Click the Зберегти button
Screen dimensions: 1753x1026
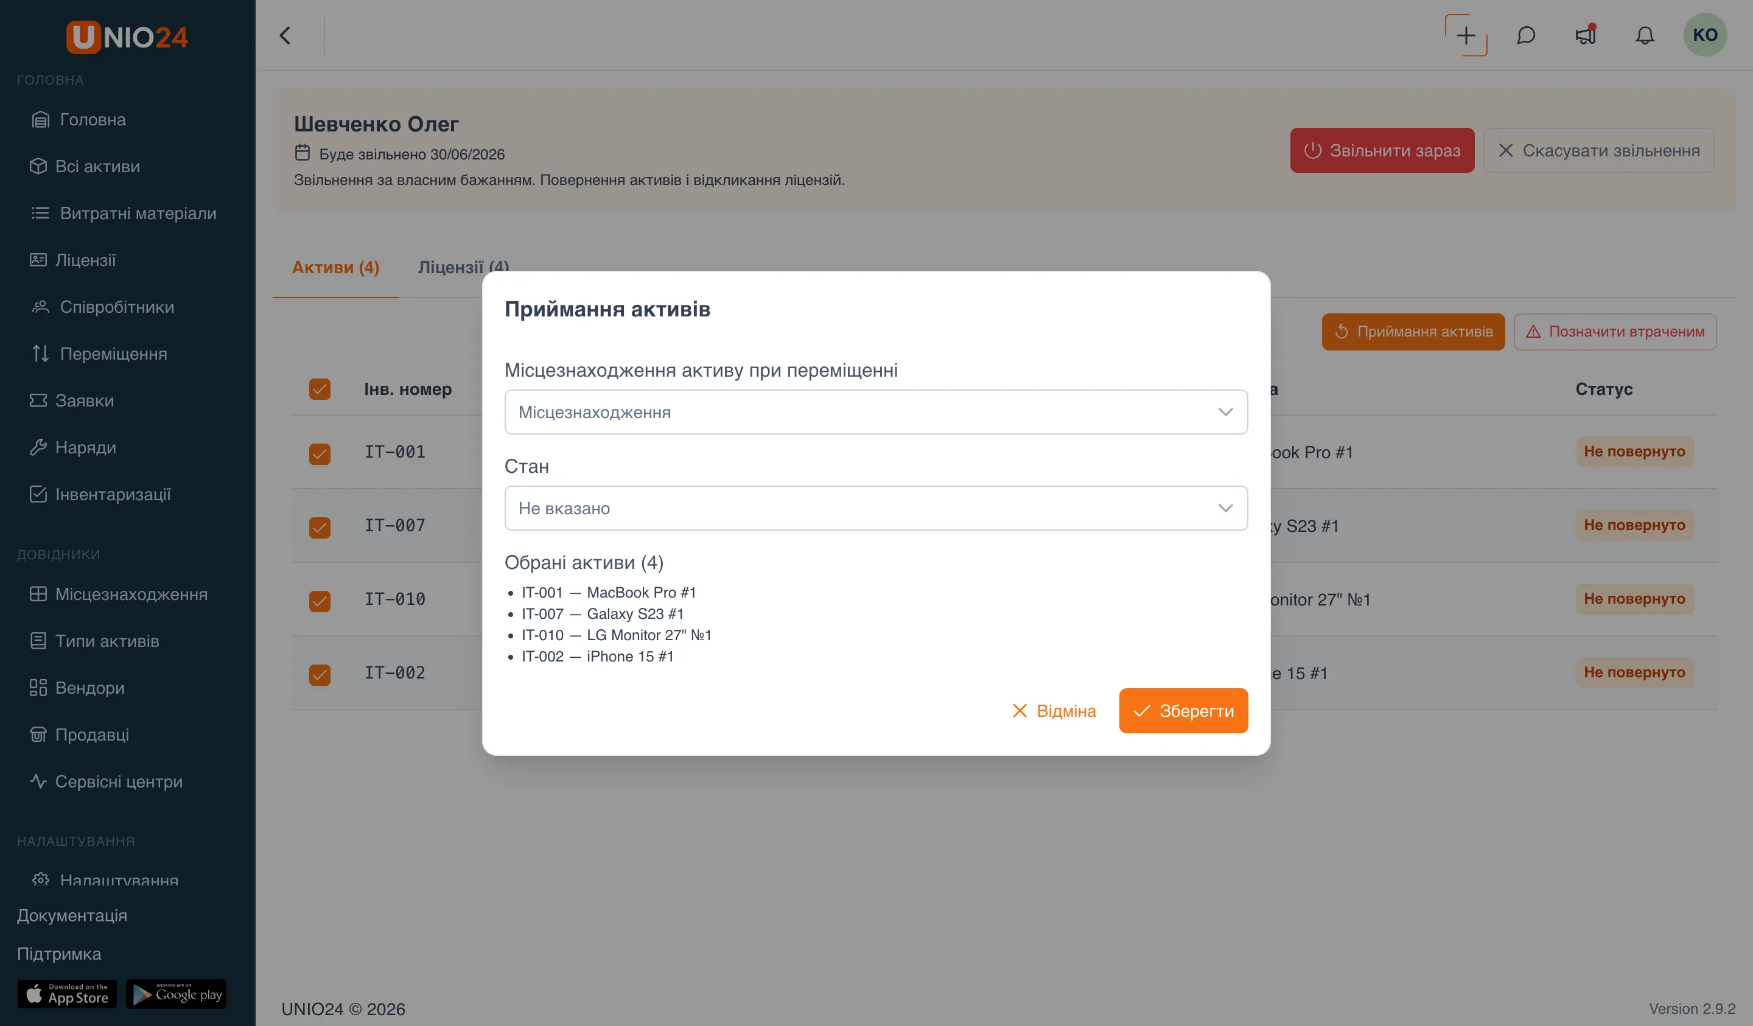[1183, 711]
